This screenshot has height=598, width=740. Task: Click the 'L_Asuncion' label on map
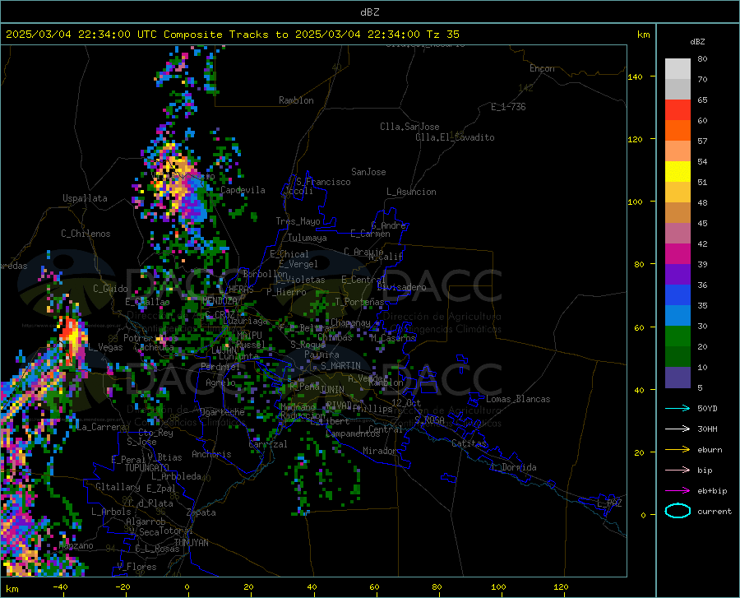click(411, 192)
